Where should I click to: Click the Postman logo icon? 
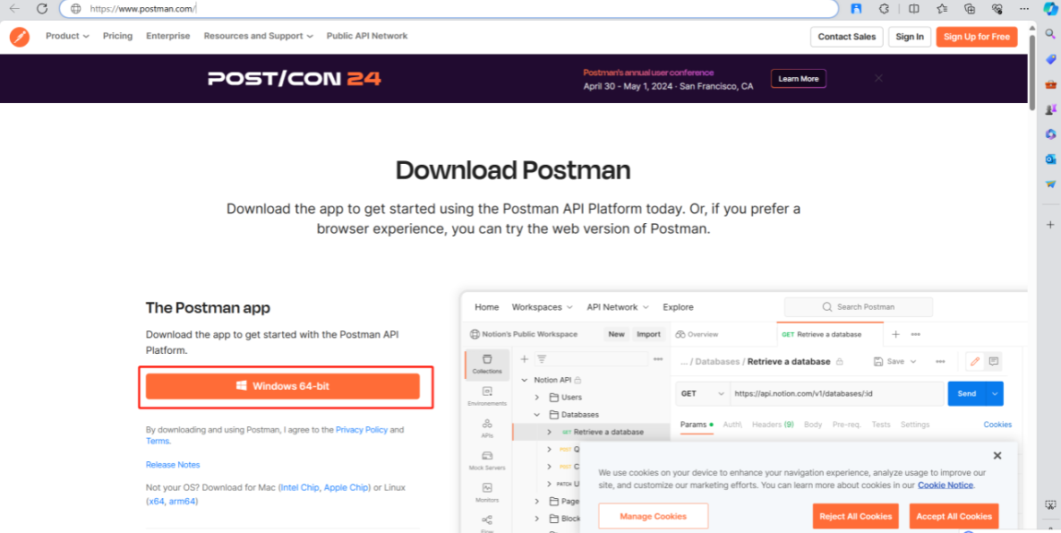pos(20,37)
